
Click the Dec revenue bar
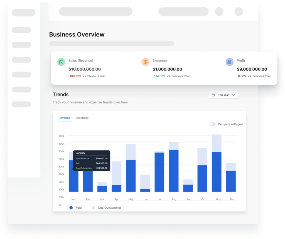pyautogui.click(x=231, y=177)
